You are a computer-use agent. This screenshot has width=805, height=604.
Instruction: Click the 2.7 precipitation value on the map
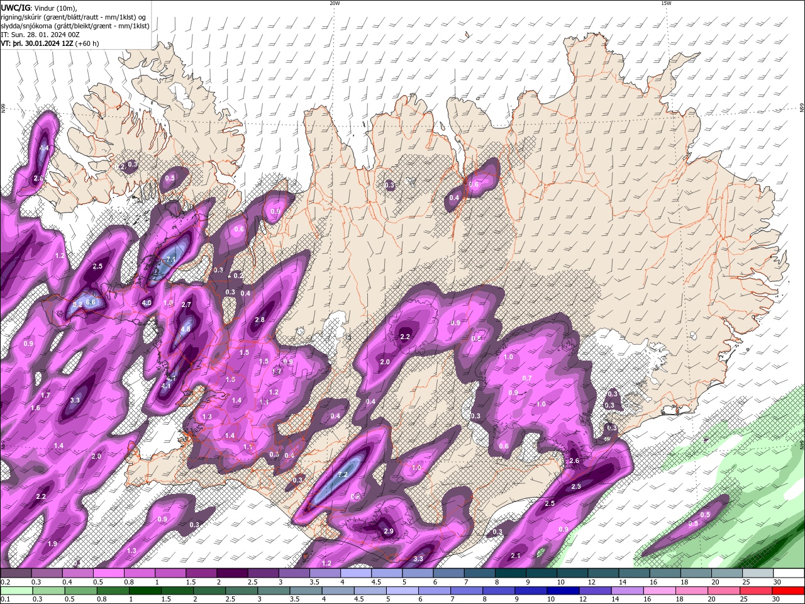pyautogui.click(x=186, y=305)
